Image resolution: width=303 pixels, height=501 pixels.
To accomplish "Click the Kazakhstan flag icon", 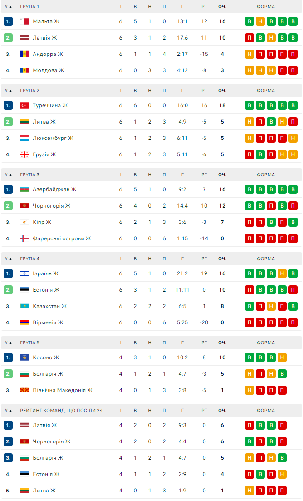I will click(24, 306).
